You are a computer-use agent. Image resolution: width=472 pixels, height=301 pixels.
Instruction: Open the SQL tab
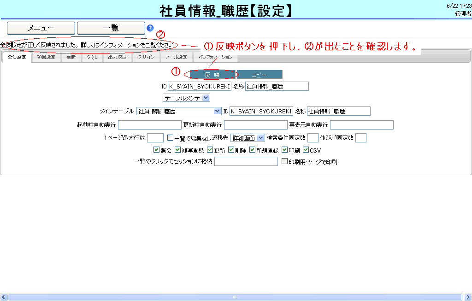pyautogui.click(x=92, y=58)
